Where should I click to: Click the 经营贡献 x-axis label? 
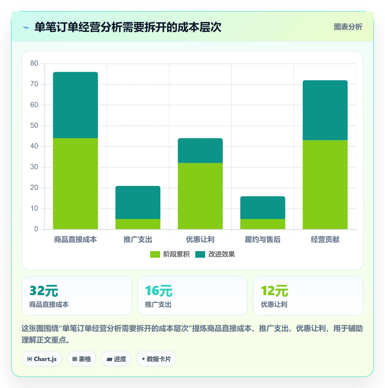pos(325,240)
